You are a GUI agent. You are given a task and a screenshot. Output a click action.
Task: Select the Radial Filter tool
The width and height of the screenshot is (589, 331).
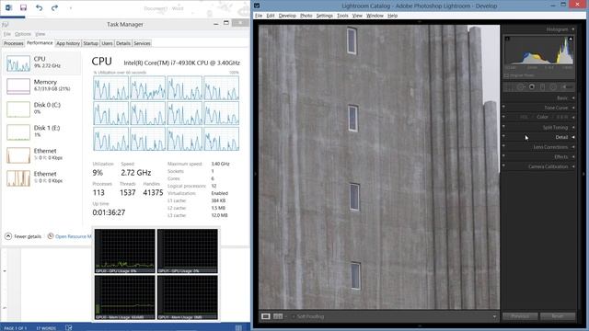pos(553,87)
